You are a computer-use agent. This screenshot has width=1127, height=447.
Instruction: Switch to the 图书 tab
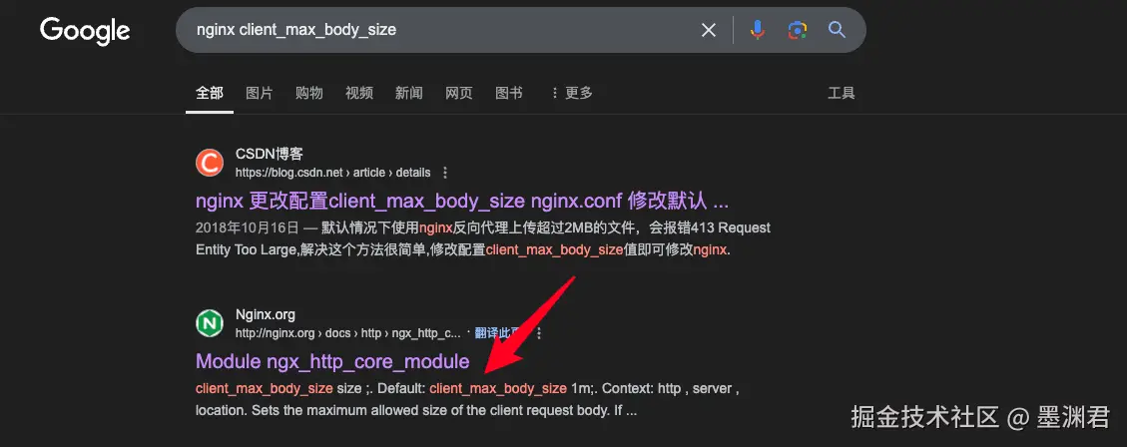pyautogui.click(x=509, y=93)
